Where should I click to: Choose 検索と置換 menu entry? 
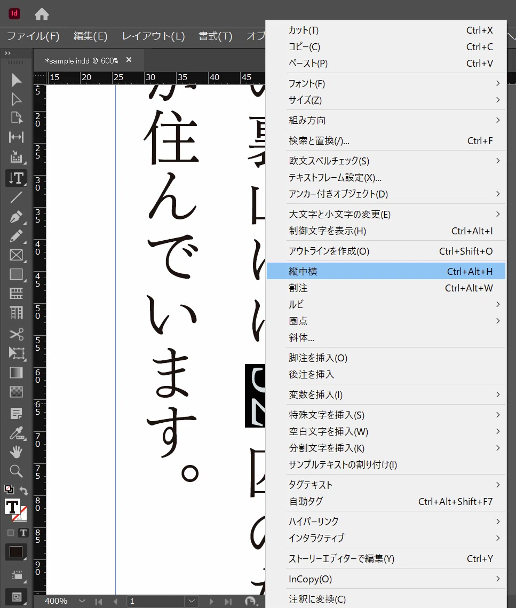[x=386, y=141]
